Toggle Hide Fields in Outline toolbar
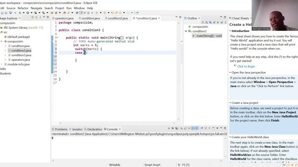The height and width of the screenshot is (167, 298). tap(210, 22)
